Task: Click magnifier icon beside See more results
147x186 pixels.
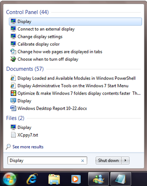Action: tap(8, 147)
